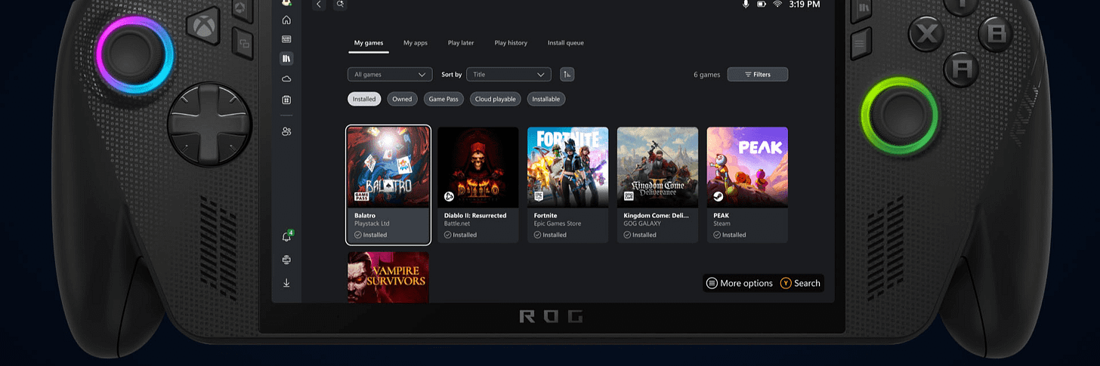Click the print-style device icon below the bell
Screen dimensions: 1100x366
(286, 260)
